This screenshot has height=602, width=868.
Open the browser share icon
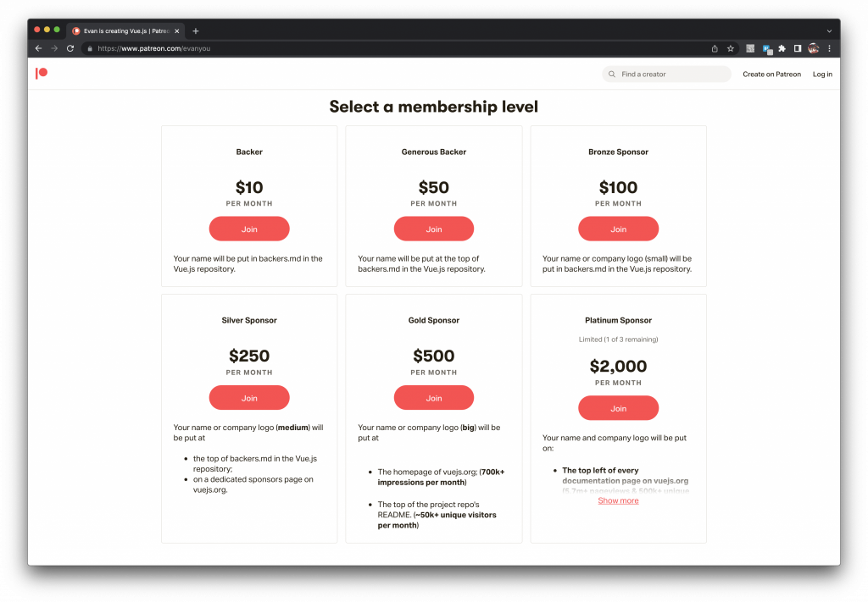(715, 48)
